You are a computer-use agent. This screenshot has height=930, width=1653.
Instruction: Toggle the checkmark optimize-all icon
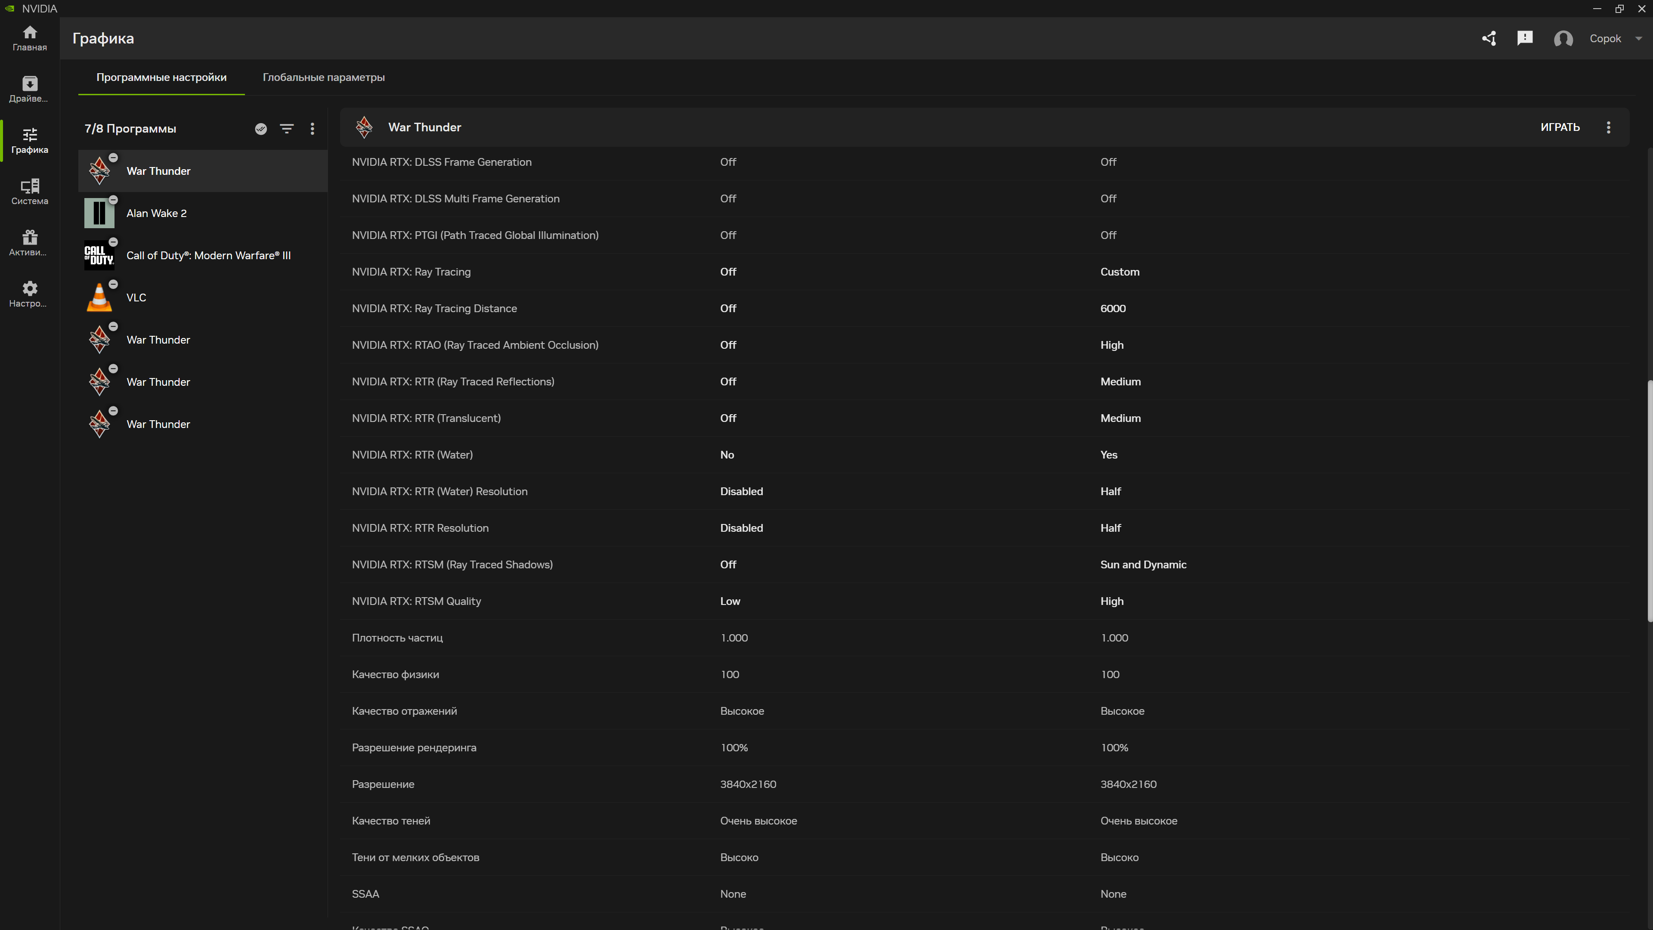(260, 129)
